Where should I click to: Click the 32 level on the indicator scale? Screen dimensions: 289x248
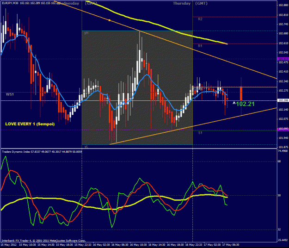(x=279, y=229)
